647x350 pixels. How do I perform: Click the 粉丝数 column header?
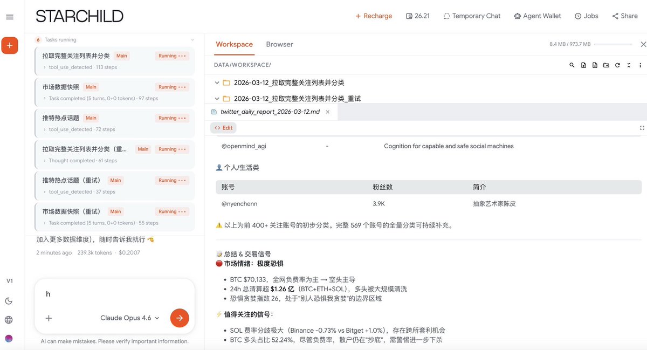pos(382,187)
